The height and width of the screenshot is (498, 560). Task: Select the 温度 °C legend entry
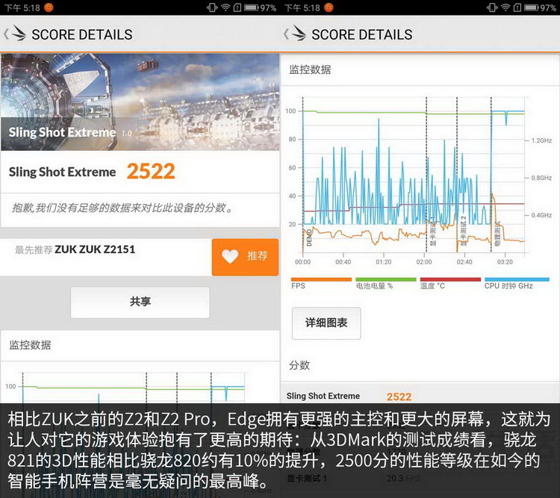(450, 283)
